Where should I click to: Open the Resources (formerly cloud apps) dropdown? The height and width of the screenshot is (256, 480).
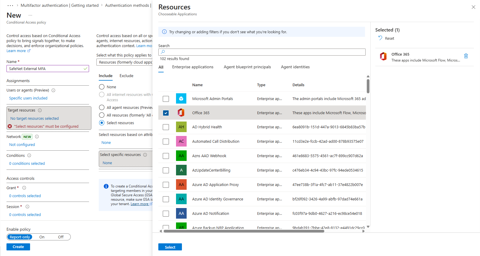pyautogui.click(x=124, y=62)
